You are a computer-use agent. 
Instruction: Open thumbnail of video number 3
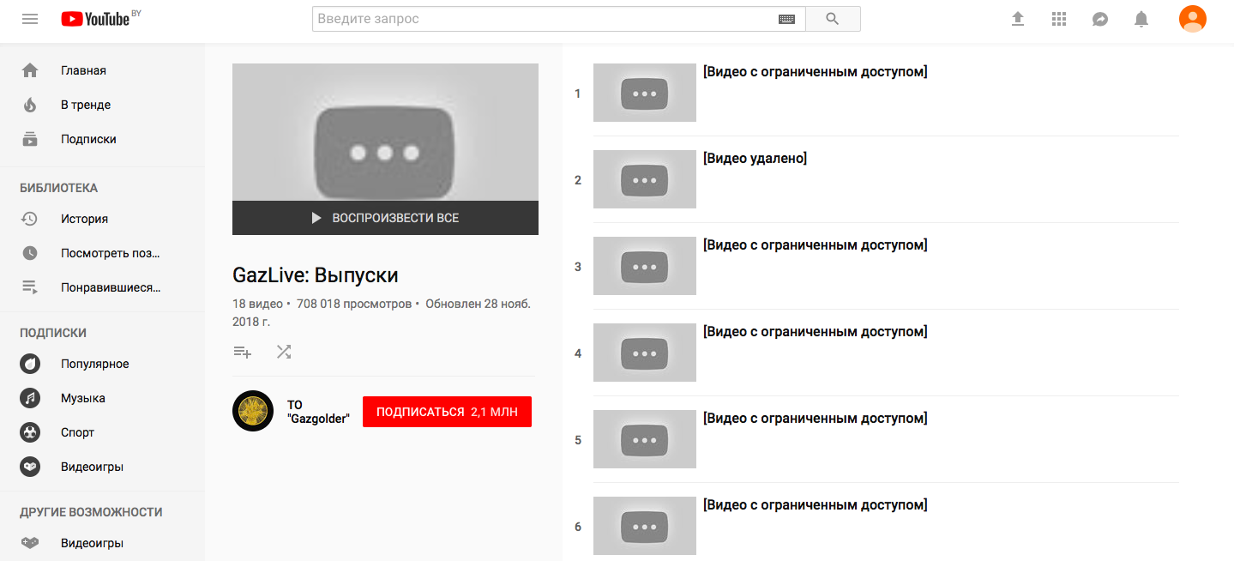[x=645, y=266]
